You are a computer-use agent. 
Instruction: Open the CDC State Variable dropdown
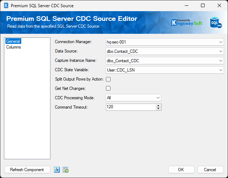click(165, 70)
